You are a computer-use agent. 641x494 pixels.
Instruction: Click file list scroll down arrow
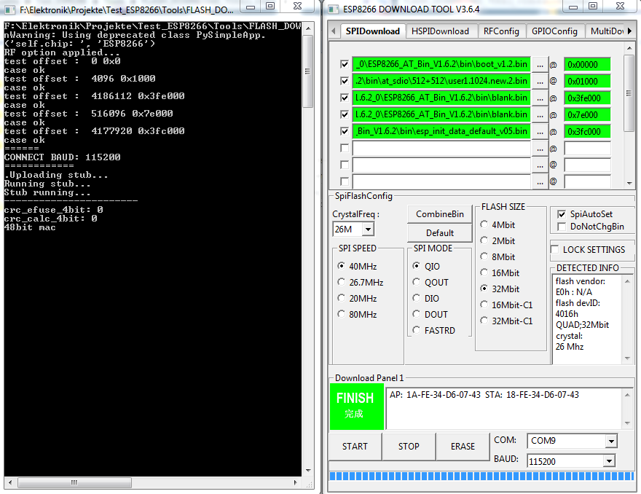(629, 183)
